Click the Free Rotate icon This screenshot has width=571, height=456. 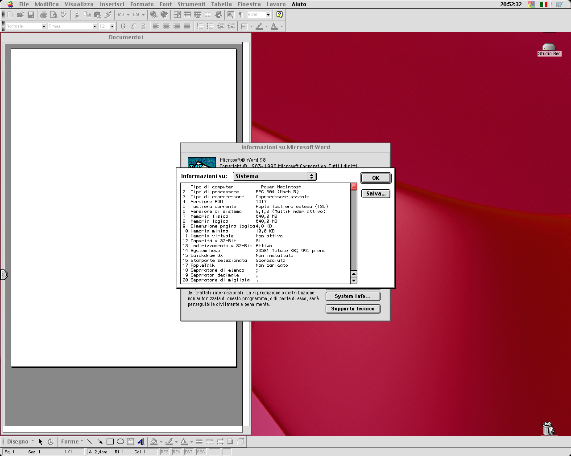click(50, 442)
